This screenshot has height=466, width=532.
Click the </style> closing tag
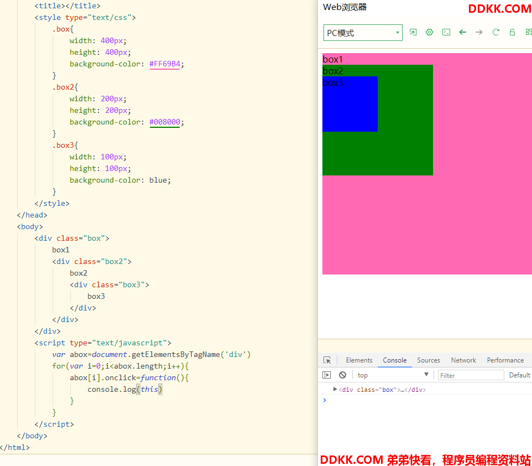tap(52, 204)
